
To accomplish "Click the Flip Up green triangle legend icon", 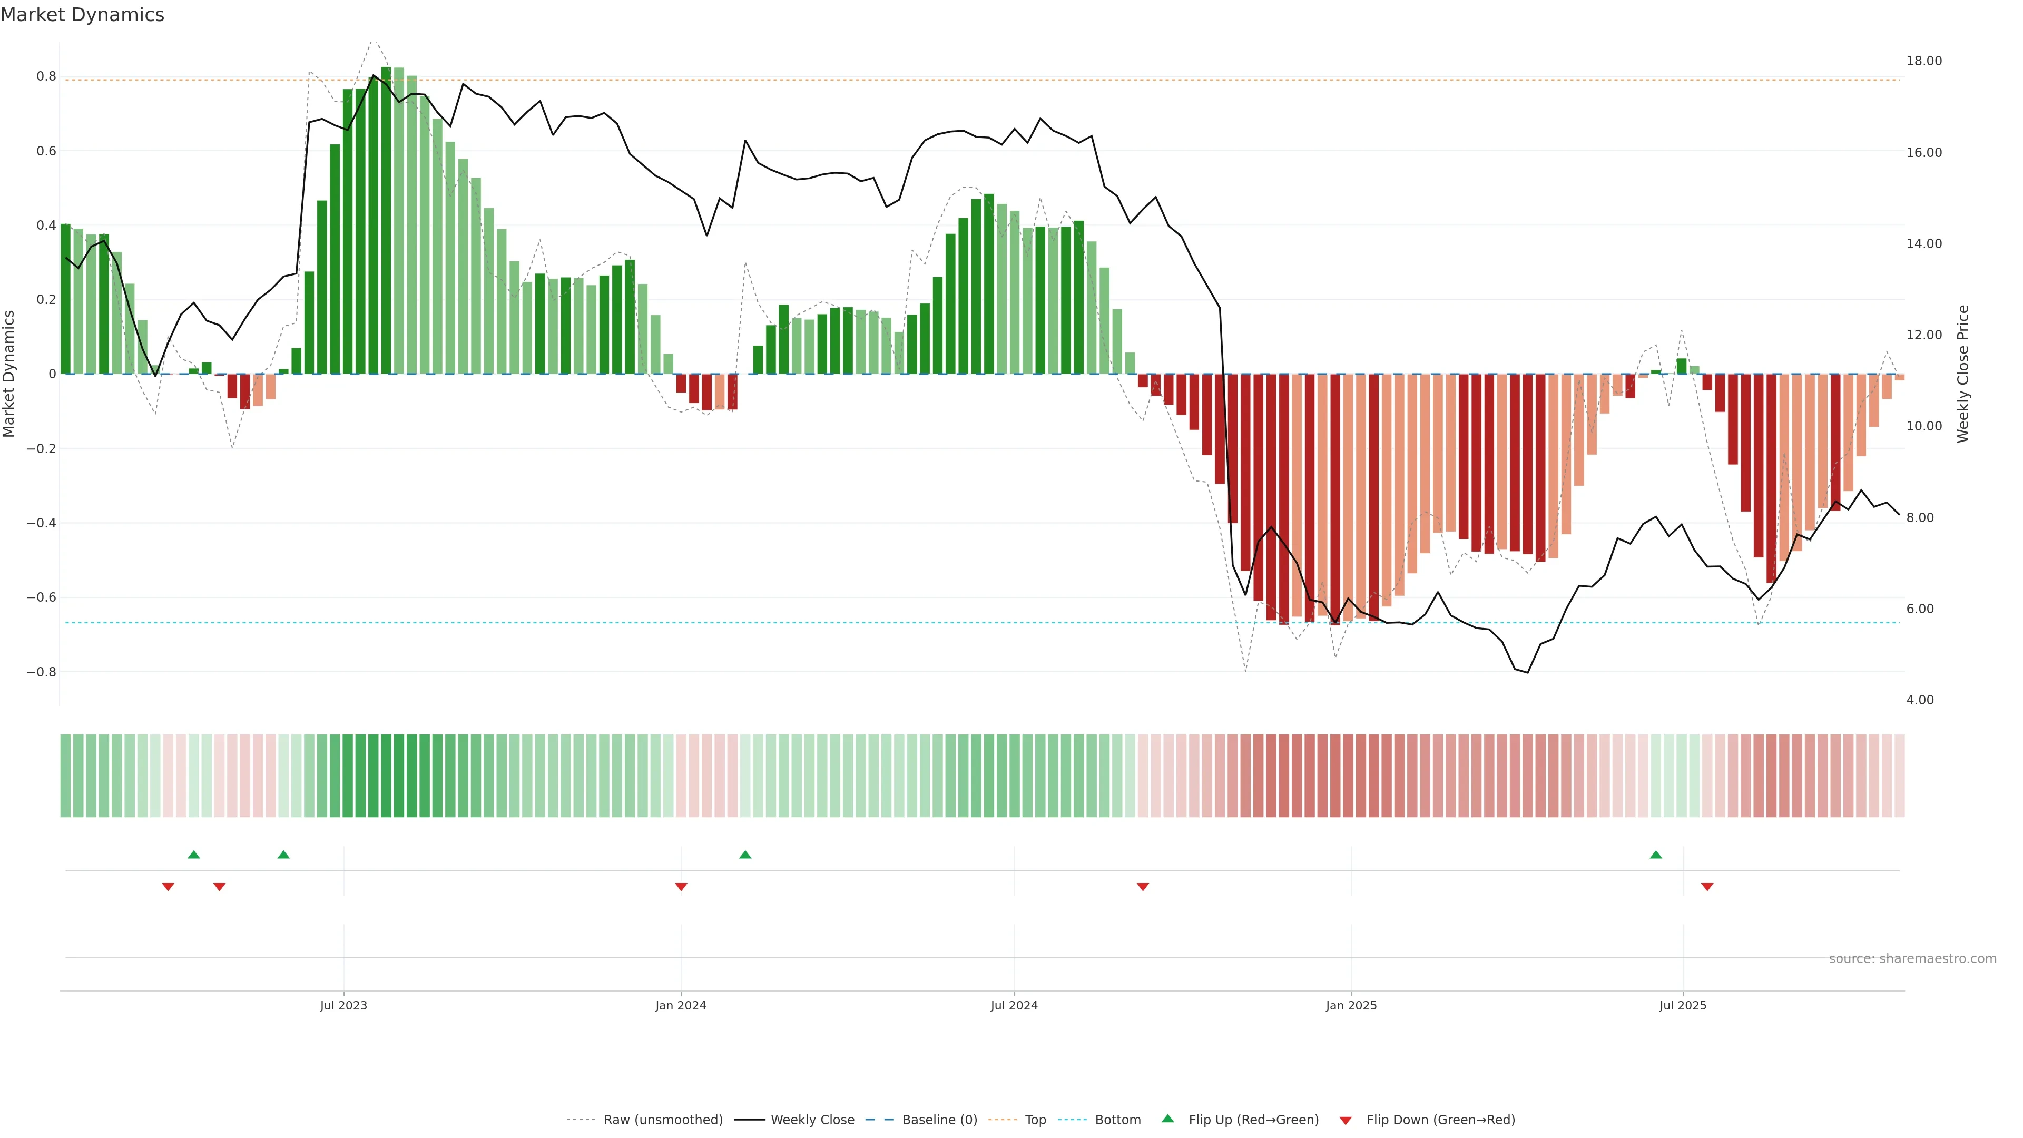I will click(1168, 1119).
